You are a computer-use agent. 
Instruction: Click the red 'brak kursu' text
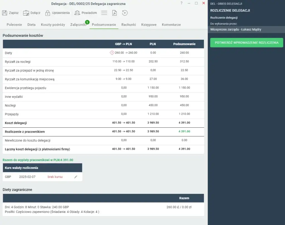pyautogui.click(x=55, y=177)
